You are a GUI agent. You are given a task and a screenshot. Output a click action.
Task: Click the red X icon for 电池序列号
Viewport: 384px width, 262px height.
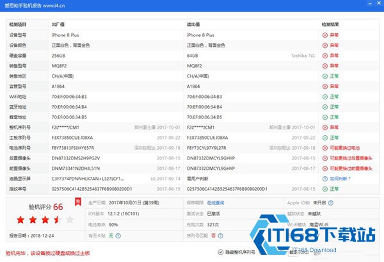[x=325, y=148]
